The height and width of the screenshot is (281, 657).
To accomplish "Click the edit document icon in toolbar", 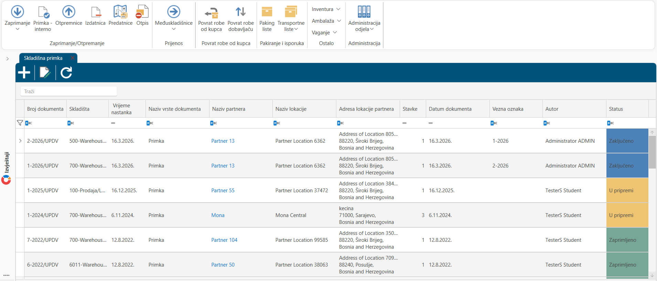I will (45, 73).
